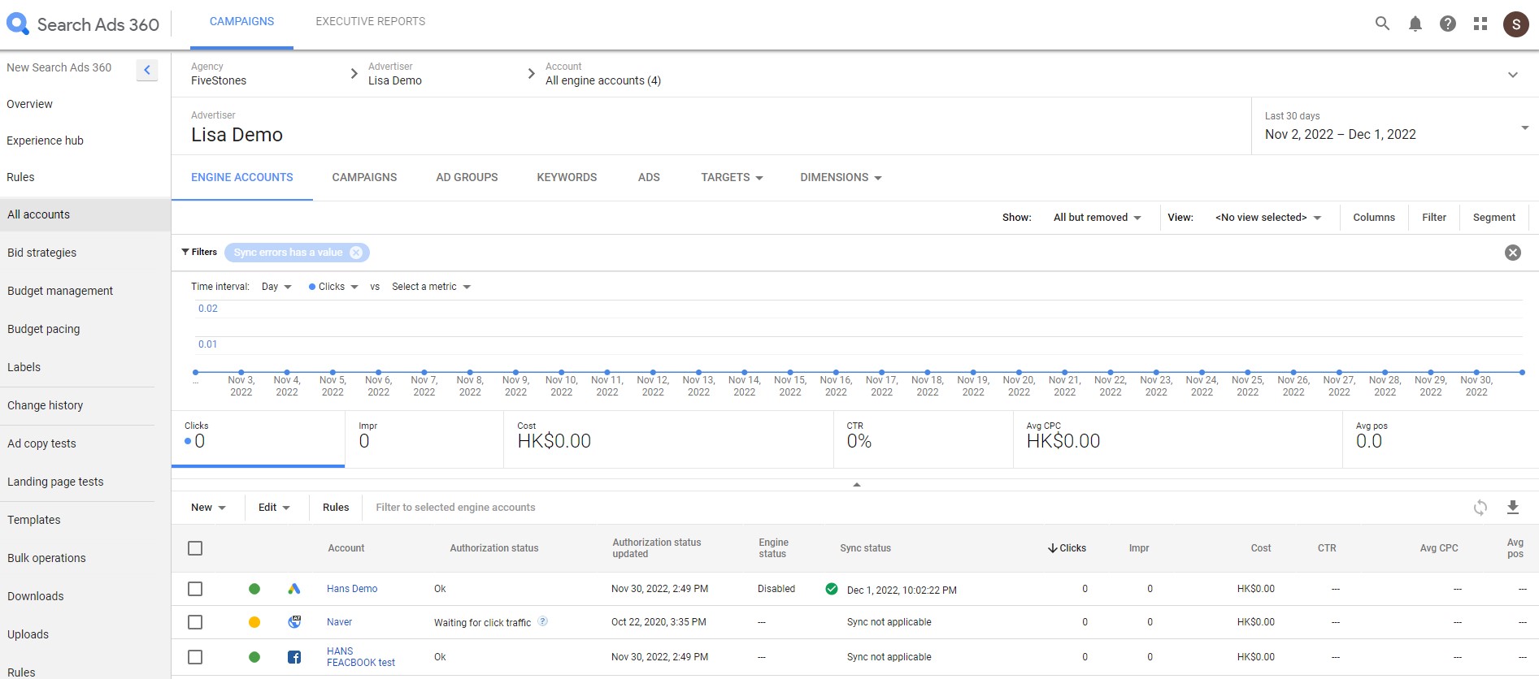Sort by Clicks column header

(1067, 548)
